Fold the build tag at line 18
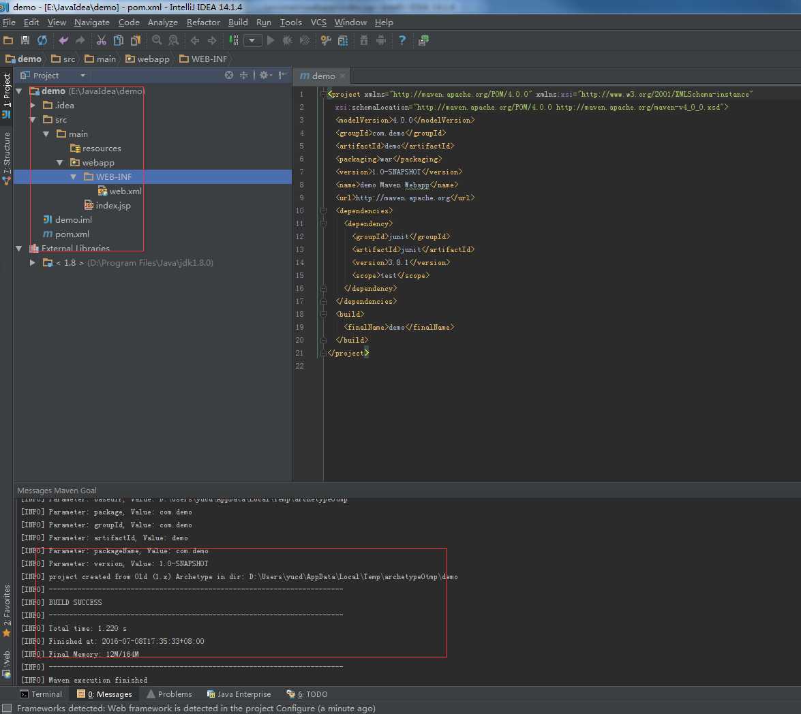This screenshot has width=801, height=714. point(323,314)
